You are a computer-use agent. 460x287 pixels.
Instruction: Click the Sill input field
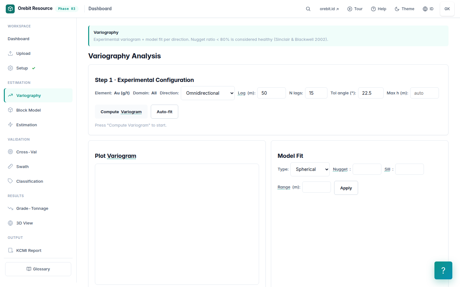point(410,169)
